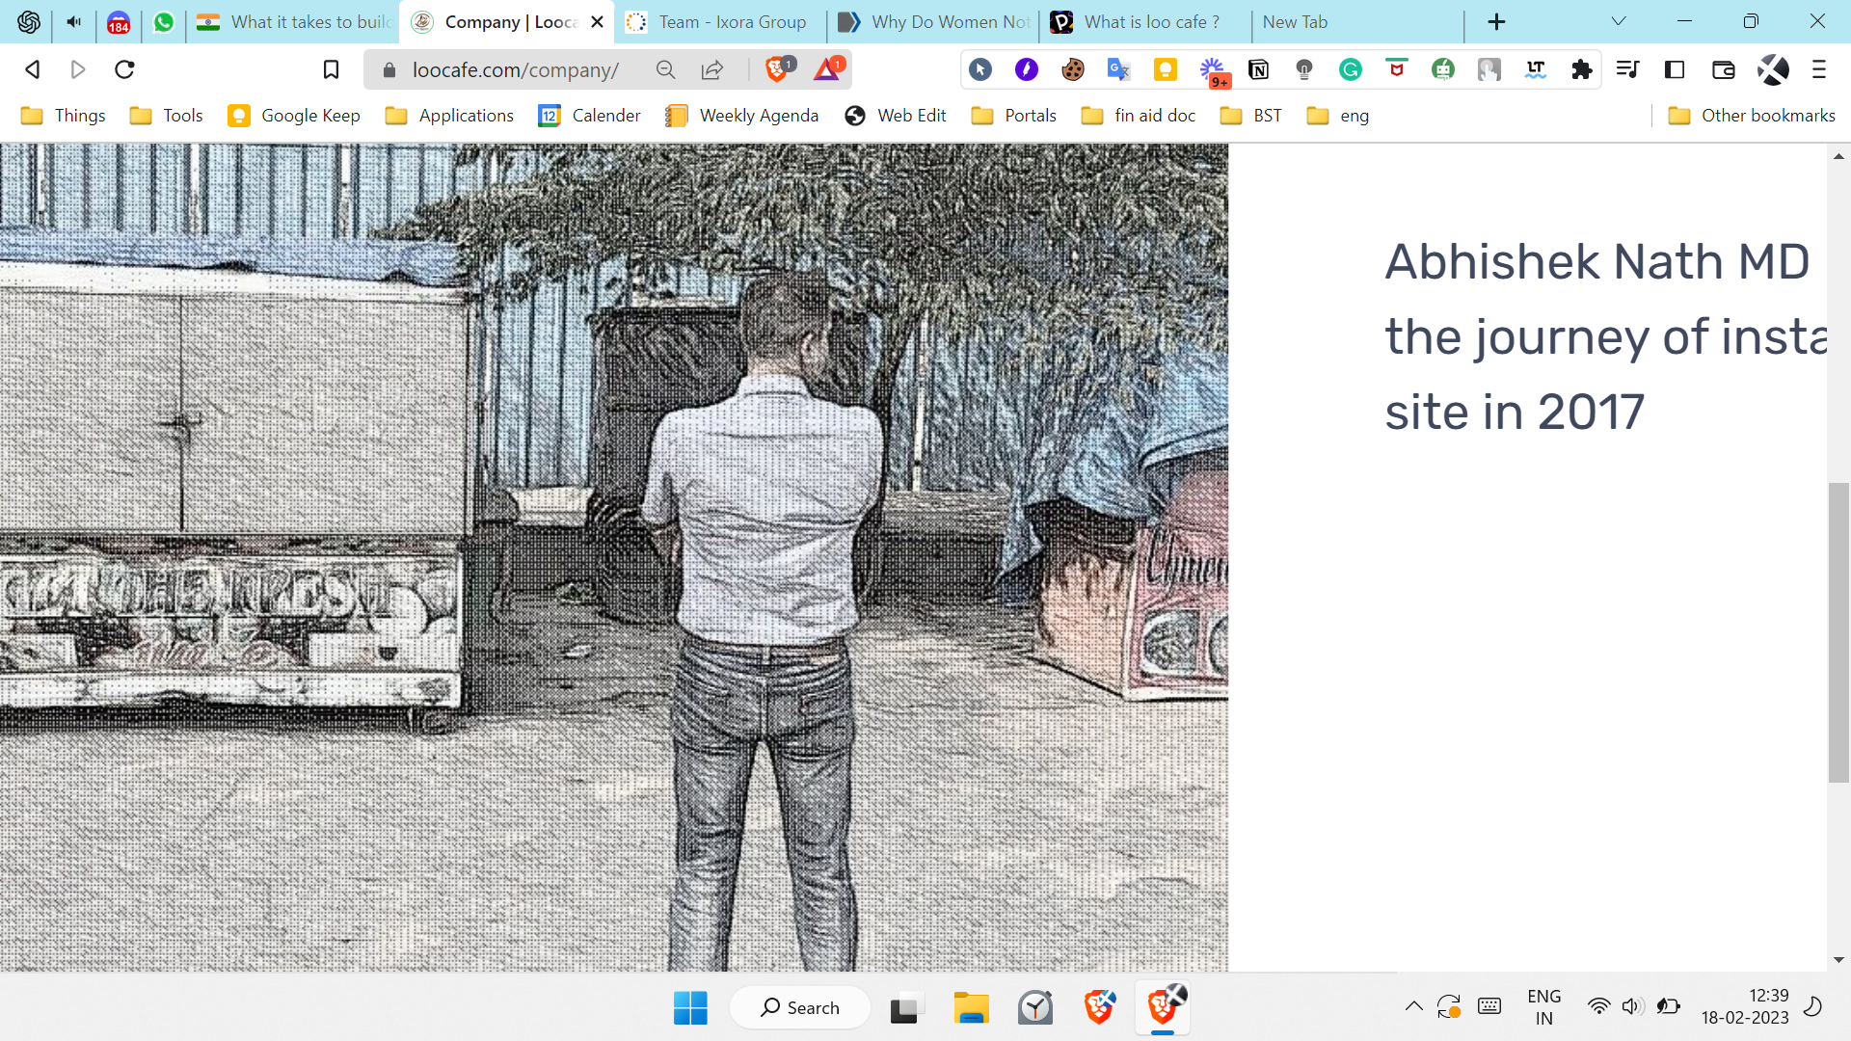Bookmark this page with bookmark icon
The image size is (1851, 1041).
[331, 69]
